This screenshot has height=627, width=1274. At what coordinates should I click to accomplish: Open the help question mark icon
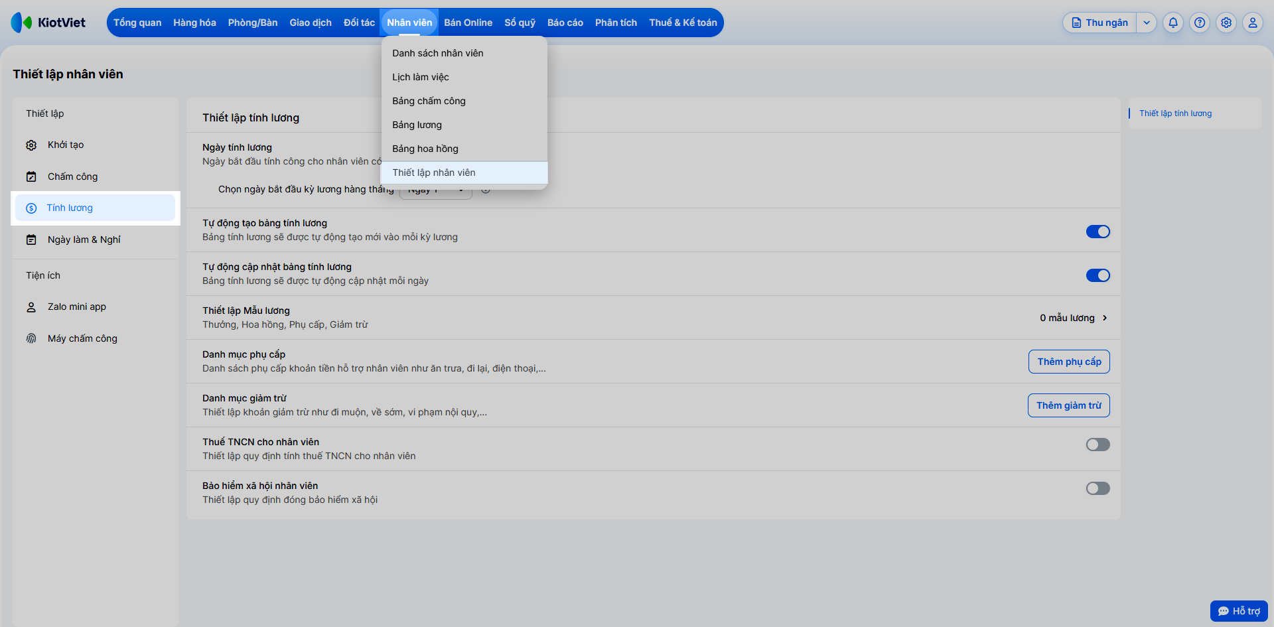(1200, 23)
